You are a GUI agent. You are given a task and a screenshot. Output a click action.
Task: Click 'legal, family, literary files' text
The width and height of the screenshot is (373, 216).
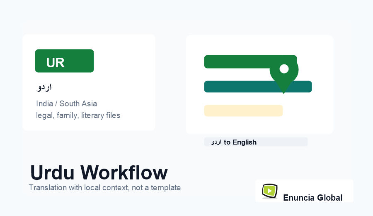(x=78, y=115)
